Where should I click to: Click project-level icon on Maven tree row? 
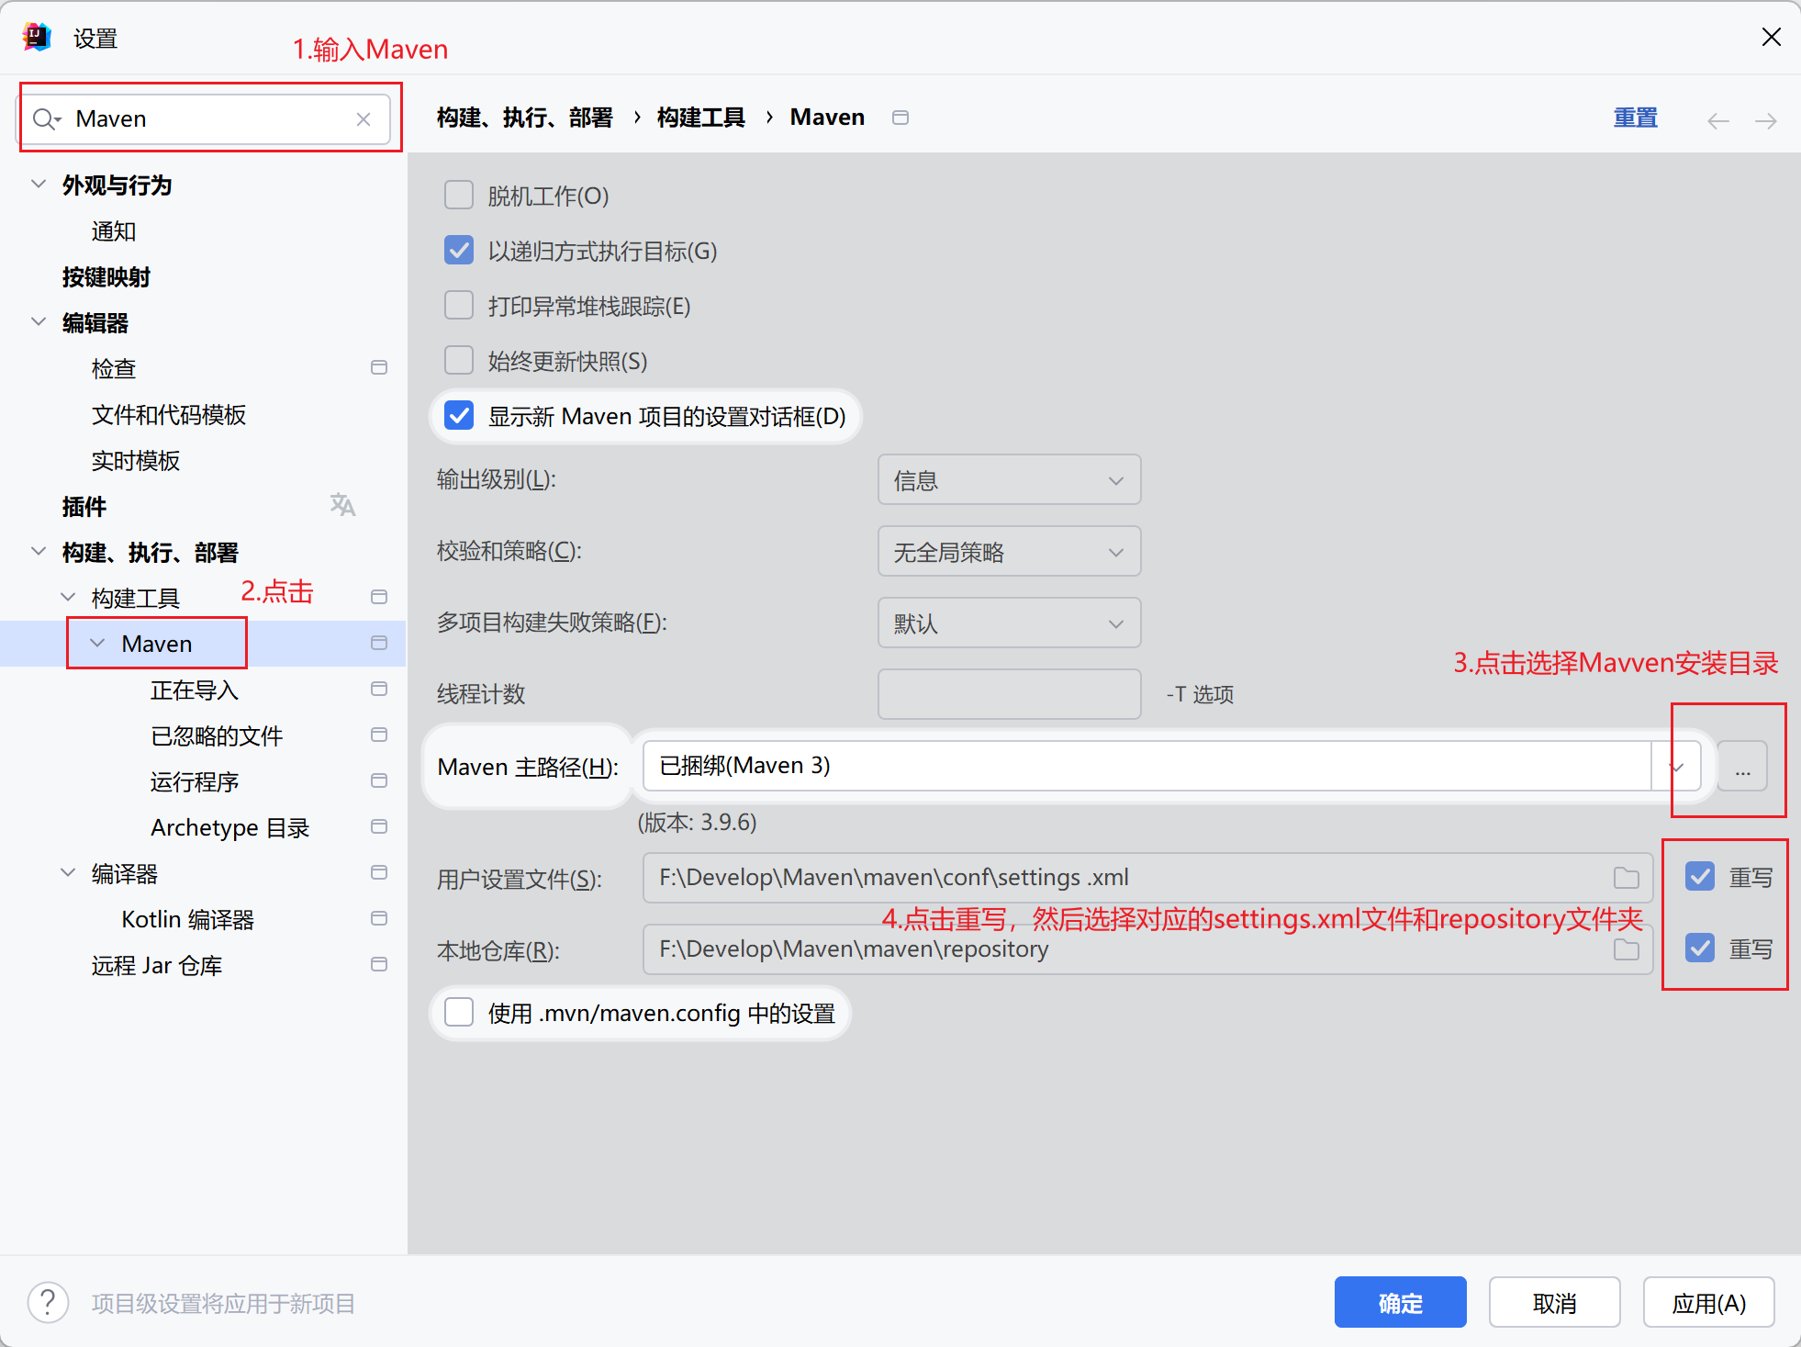379,643
